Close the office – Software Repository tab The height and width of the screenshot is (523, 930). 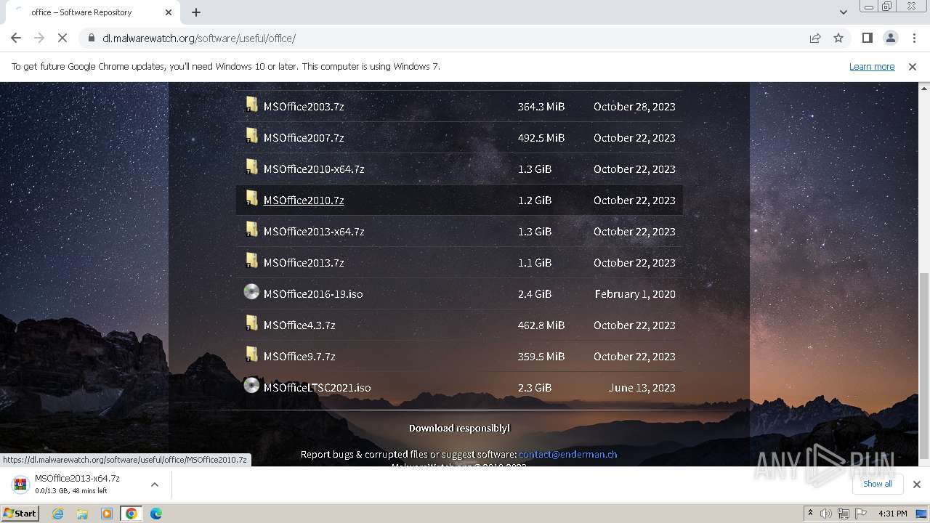click(x=169, y=12)
